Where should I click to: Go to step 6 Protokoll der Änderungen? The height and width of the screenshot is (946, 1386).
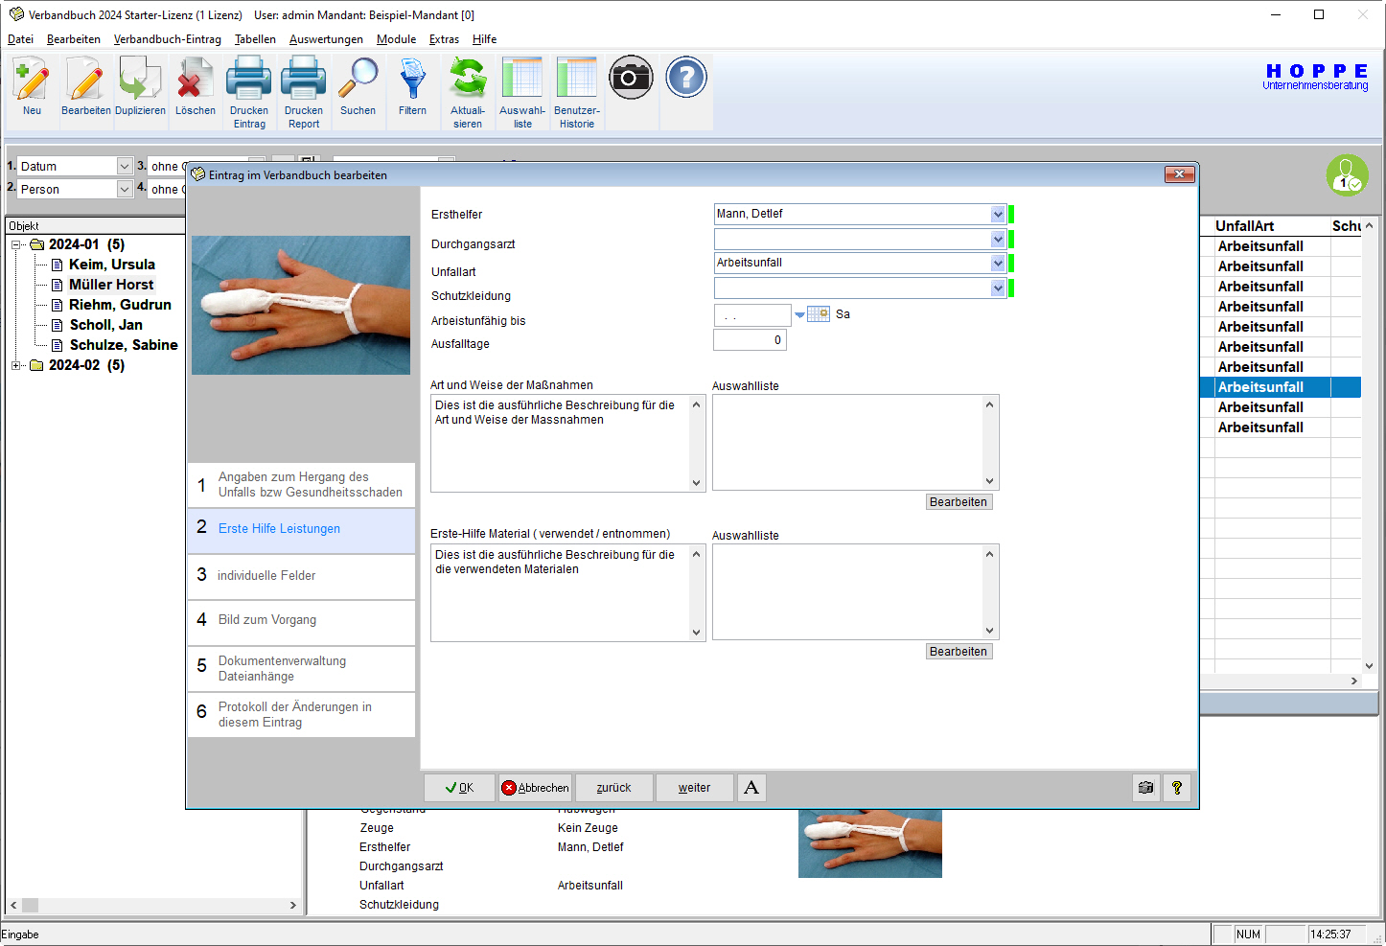point(301,714)
